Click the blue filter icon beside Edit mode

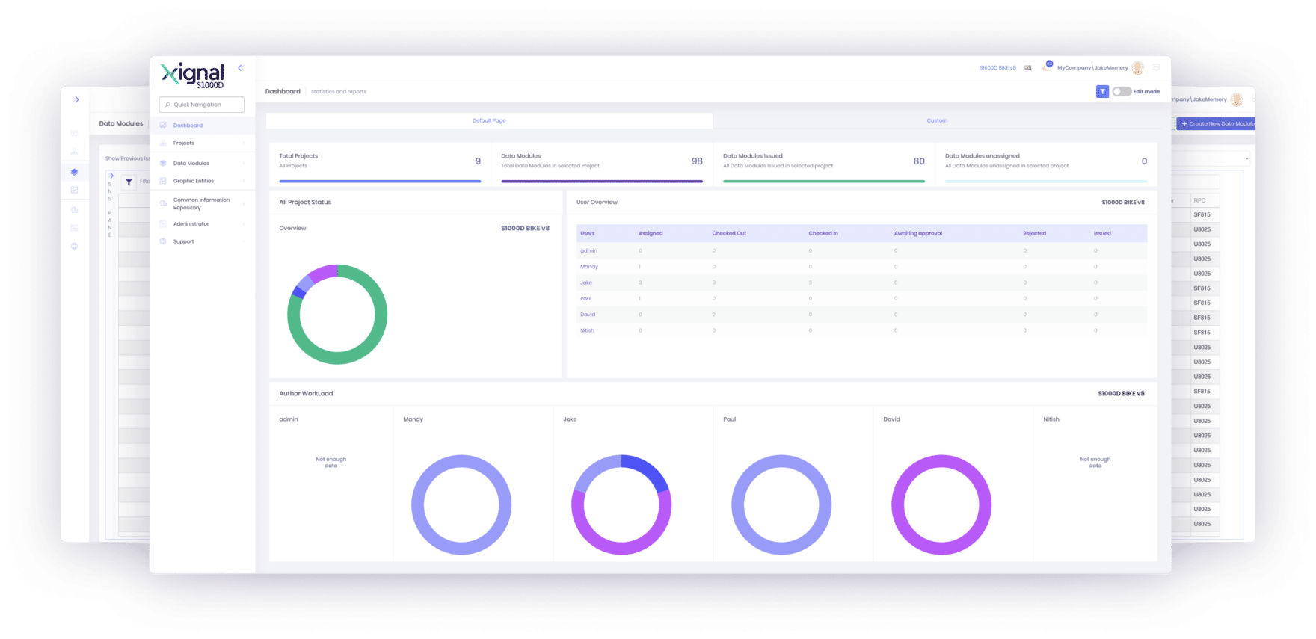tap(1102, 91)
